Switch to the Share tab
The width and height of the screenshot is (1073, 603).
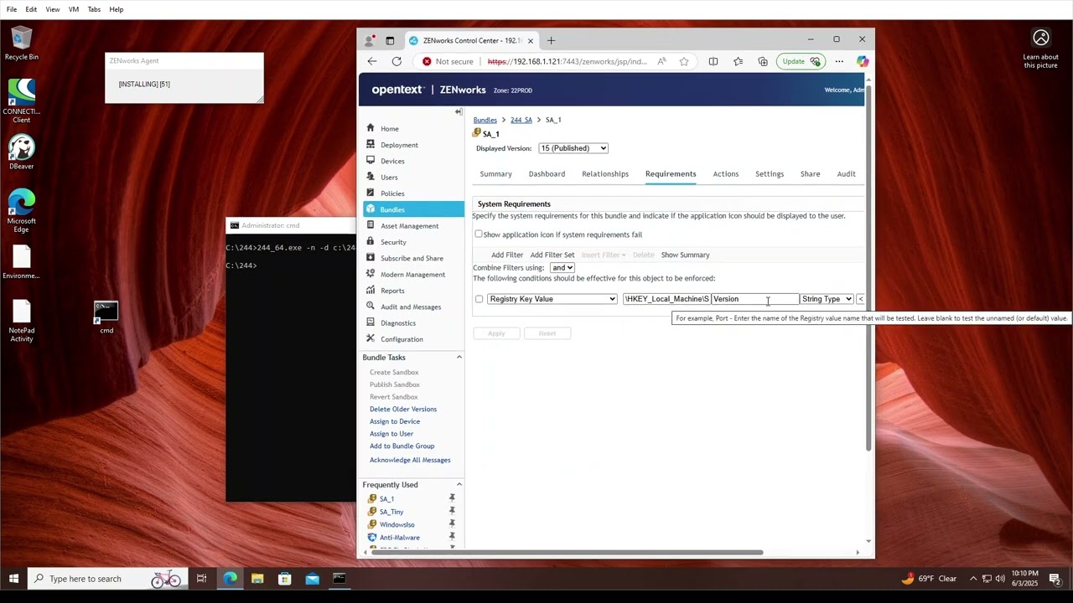pyautogui.click(x=810, y=174)
